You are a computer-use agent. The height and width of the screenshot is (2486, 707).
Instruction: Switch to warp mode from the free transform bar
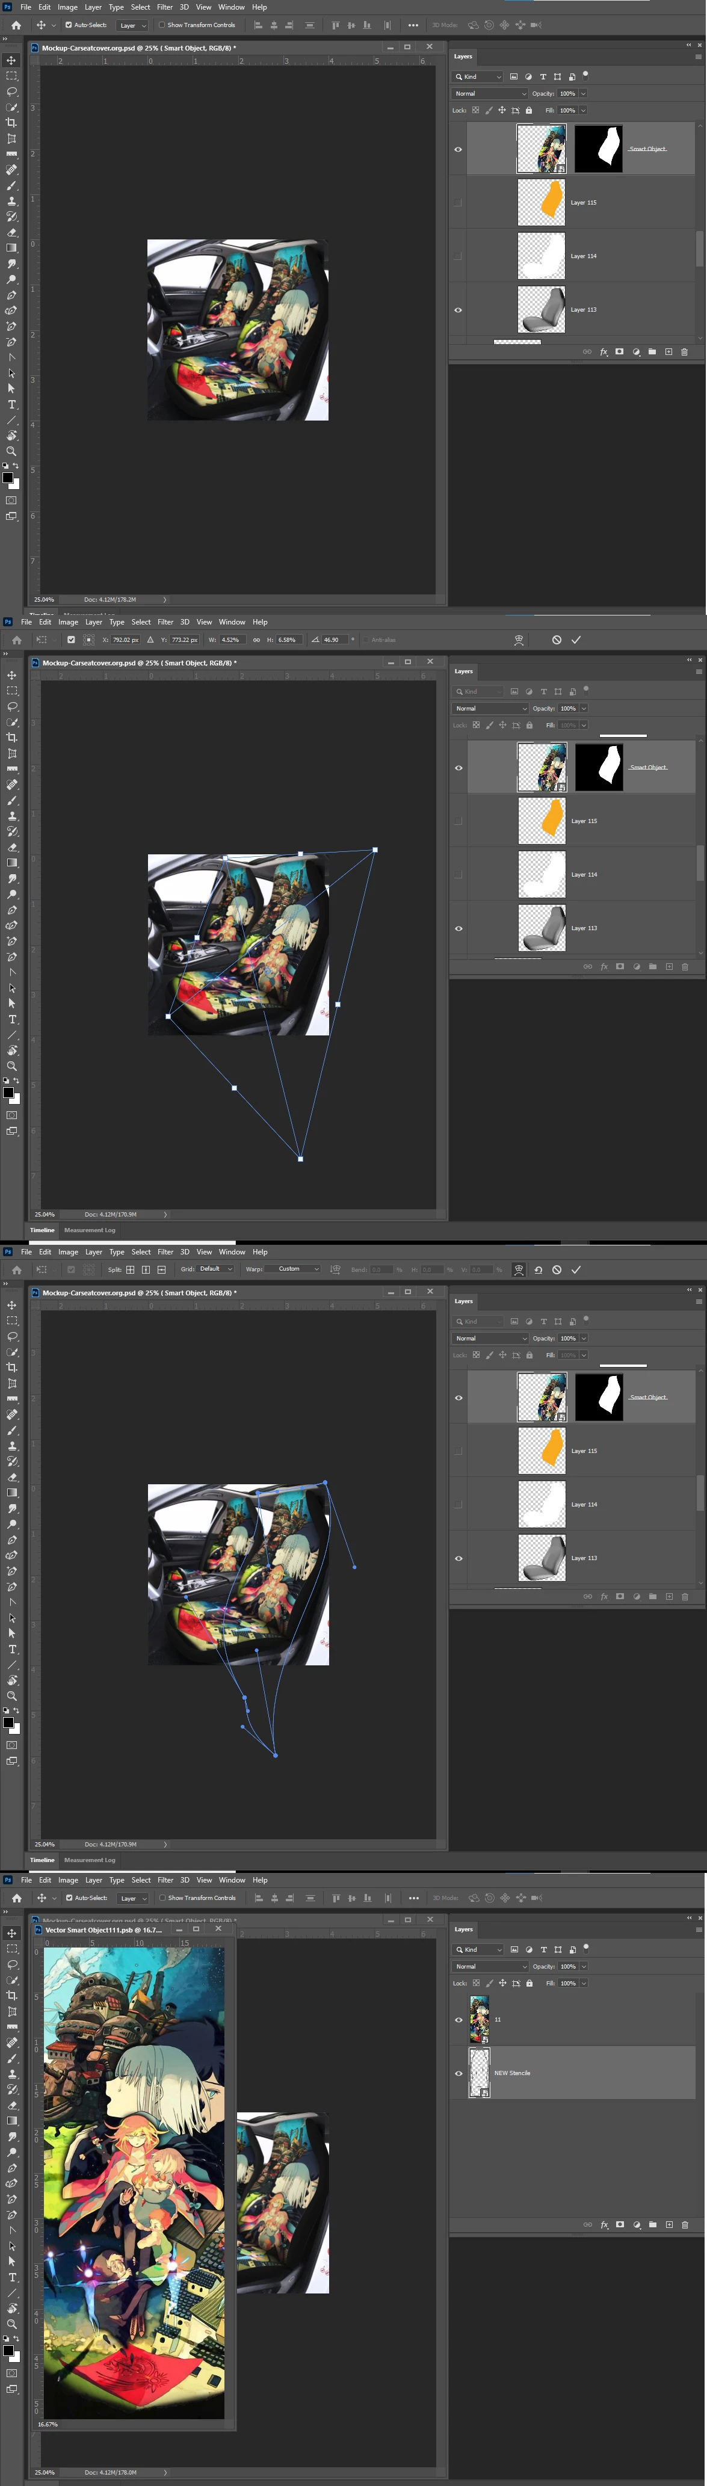tap(519, 640)
